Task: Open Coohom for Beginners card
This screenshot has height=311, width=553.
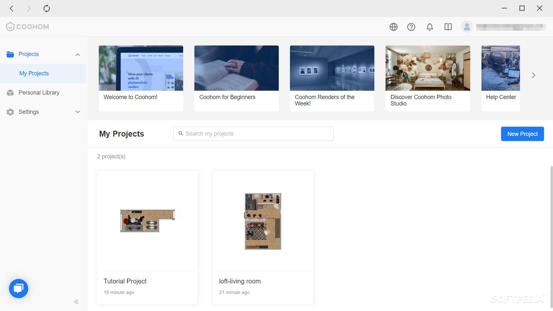Action: pos(237,78)
